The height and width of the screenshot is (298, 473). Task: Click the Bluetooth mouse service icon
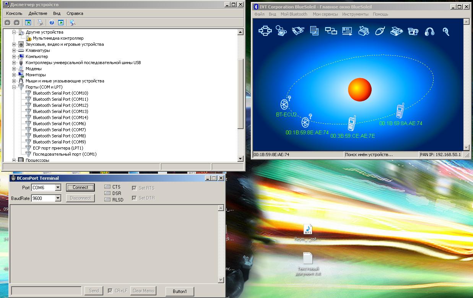click(x=379, y=31)
